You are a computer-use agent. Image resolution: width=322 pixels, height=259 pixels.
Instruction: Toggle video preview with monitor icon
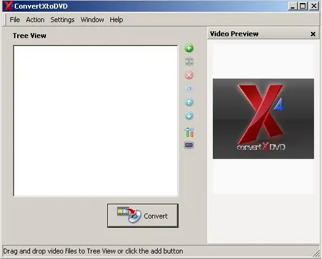tap(189, 145)
